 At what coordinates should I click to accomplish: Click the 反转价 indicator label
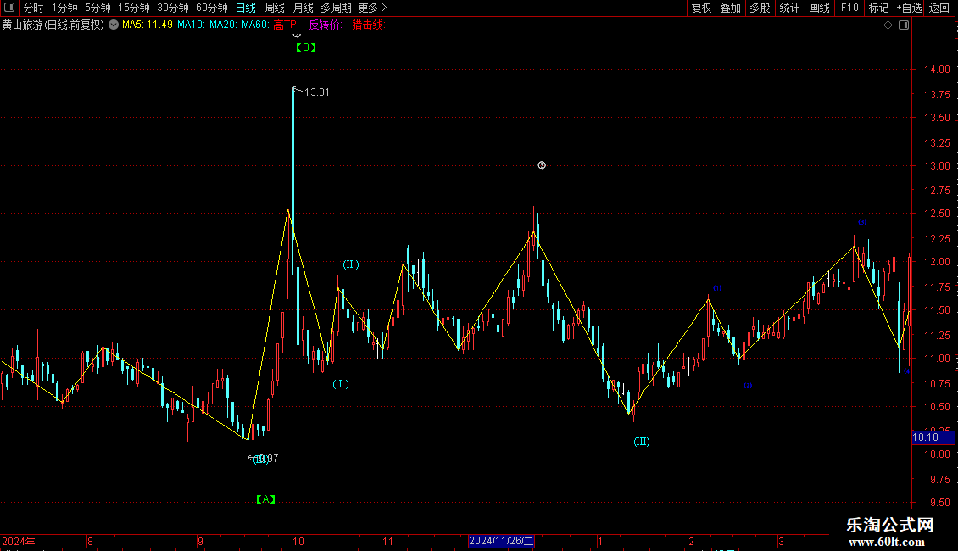pyautogui.click(x=328, y=25)
